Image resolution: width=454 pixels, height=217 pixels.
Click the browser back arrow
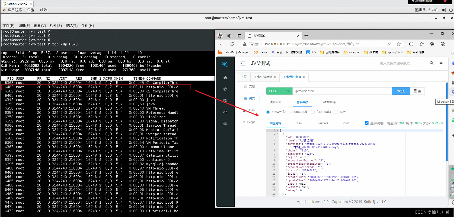pyautogui.click(x=221, y=44)
